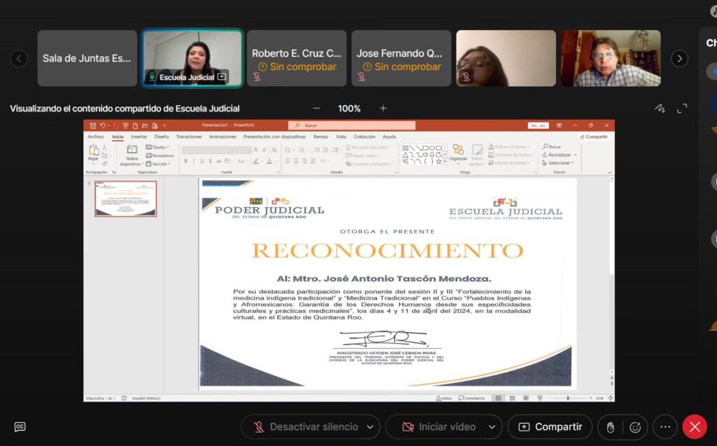This screenshot has width=717, height=446.
Task: Select the Escuela Judicial video tile
Action: [192, 58]
